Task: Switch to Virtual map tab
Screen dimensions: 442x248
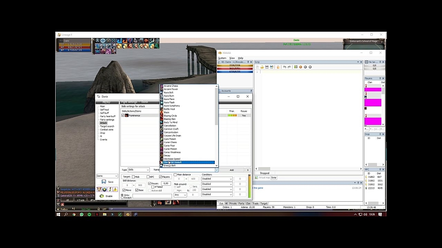Action: pyautogui.click(x=262, y=178)
